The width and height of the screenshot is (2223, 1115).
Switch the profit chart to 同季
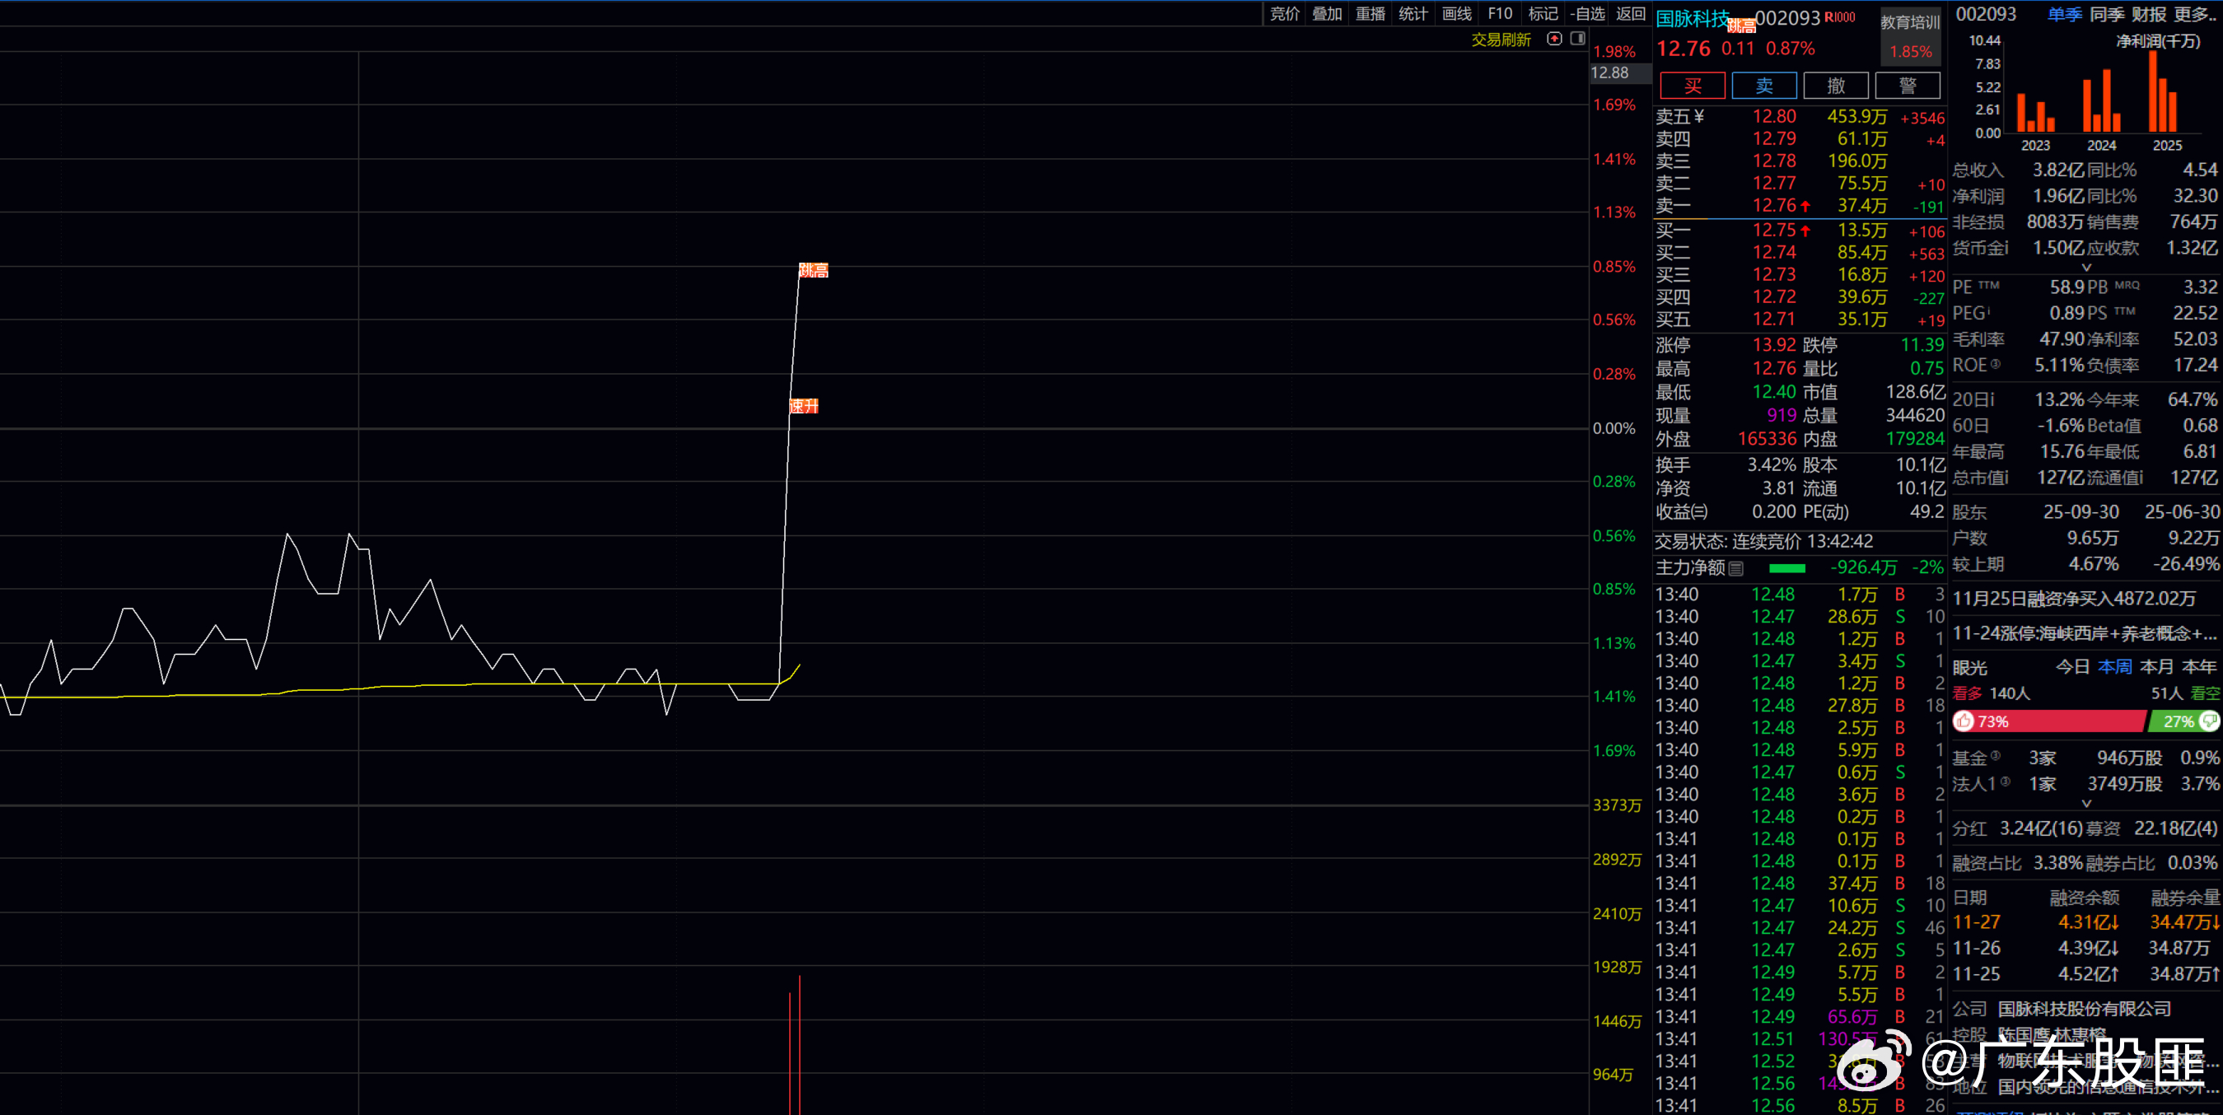pos(2107,15)
